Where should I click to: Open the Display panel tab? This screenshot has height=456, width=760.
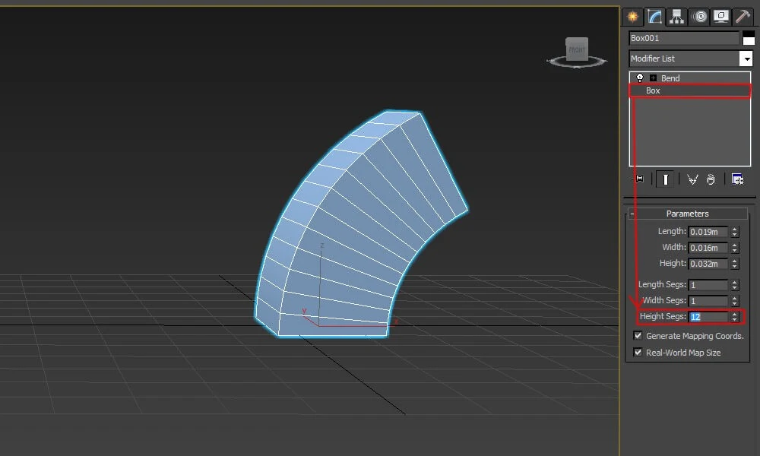721,17
